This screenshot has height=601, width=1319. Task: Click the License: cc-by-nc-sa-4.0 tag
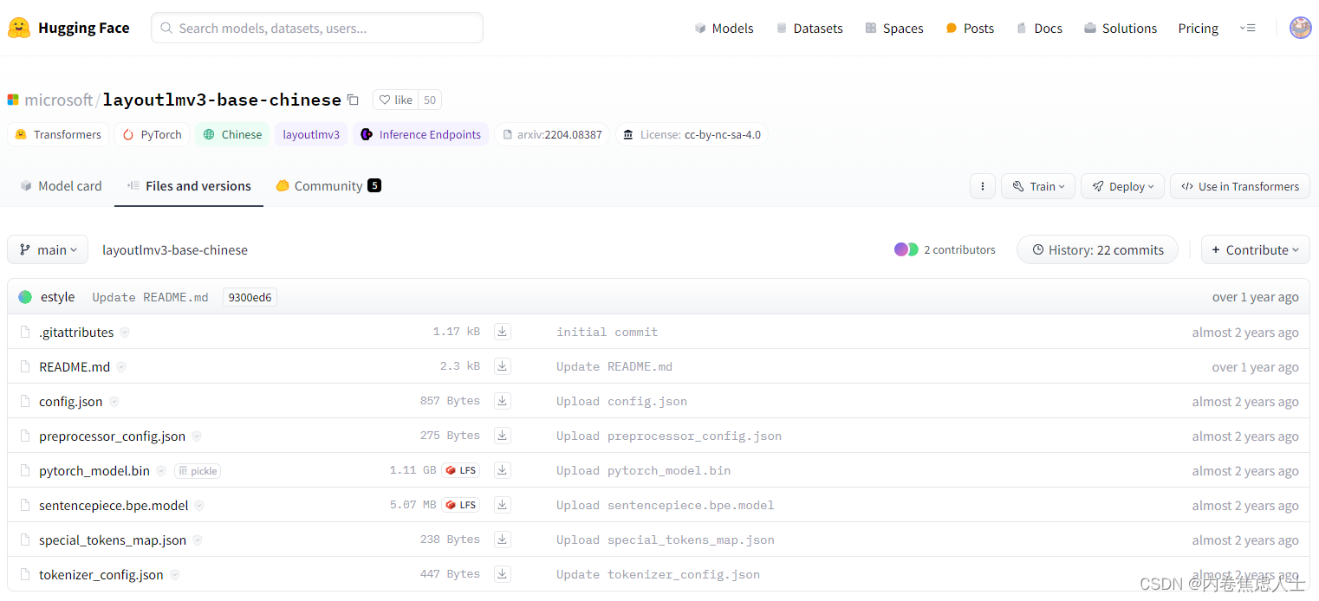coord(692,134)
